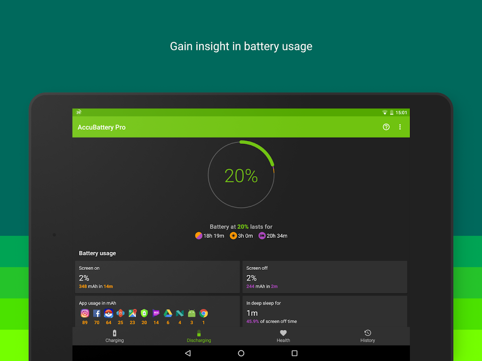Tap the 348 mAh in 14m value

(x=96, y=286)
